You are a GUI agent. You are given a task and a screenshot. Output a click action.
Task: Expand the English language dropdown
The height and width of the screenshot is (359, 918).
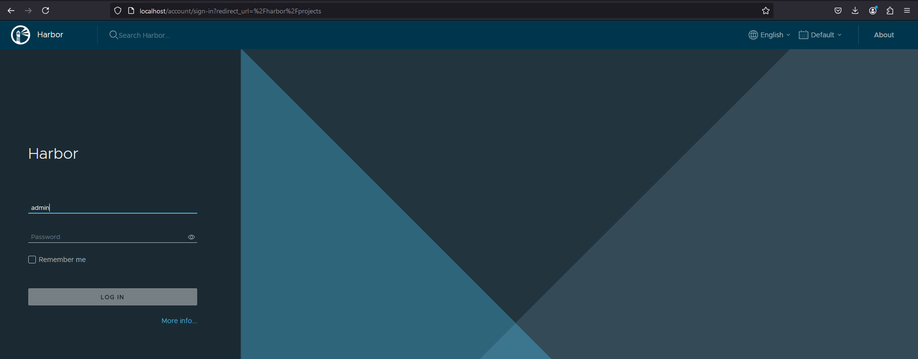[x=770, y=35]
